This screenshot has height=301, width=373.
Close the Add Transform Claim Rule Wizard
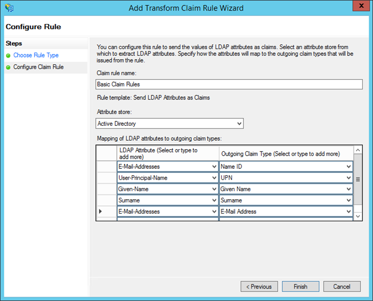(361, 6)
